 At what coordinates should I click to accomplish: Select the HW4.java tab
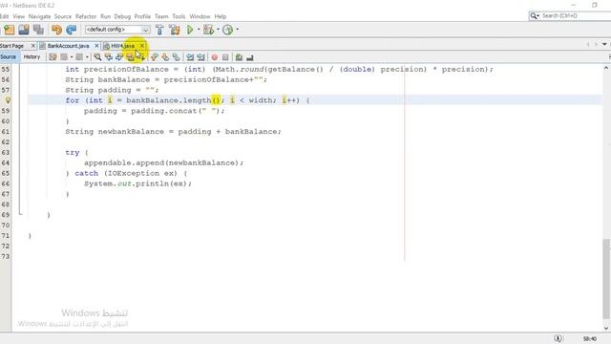(x=122, y=46)
